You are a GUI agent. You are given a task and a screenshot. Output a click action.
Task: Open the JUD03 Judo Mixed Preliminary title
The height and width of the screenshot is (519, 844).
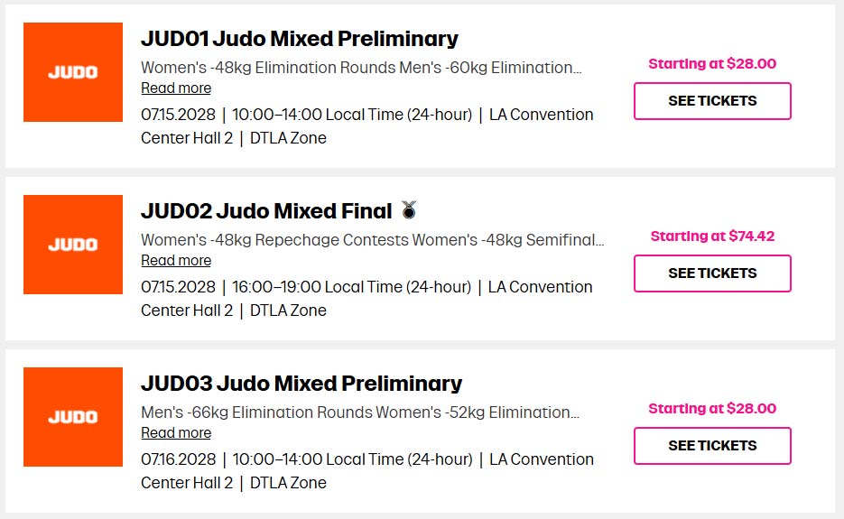tap(301, 384)
